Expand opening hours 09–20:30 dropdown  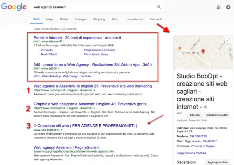pos(216,141)
